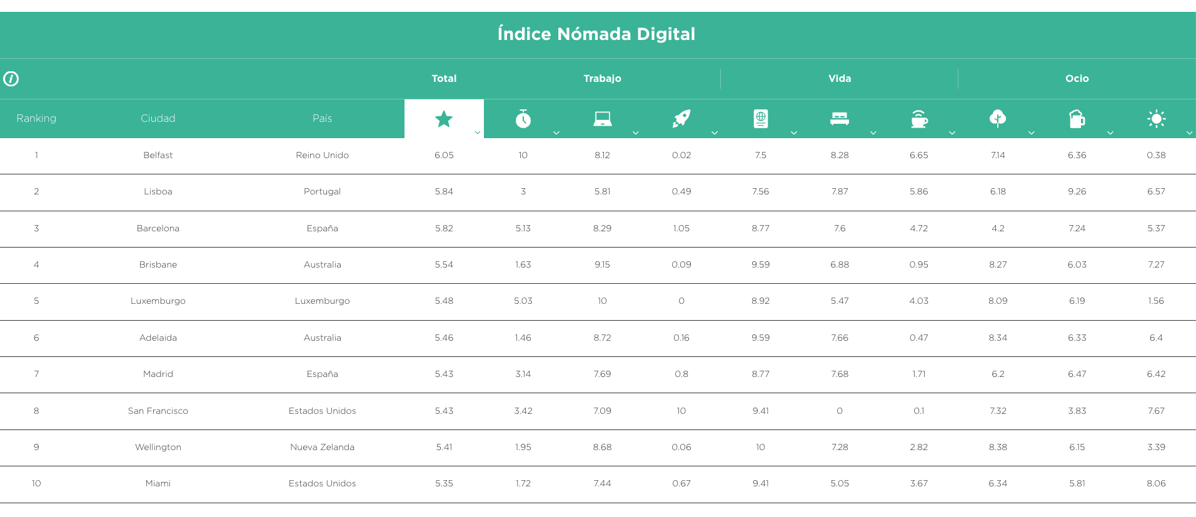Open sort chevron beside rocket icon

coord(715,133)
